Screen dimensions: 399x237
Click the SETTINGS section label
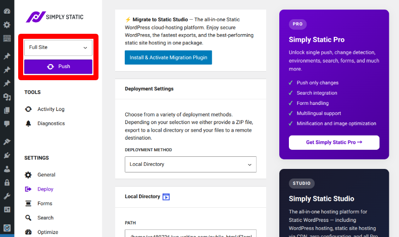tap(36, 158)
